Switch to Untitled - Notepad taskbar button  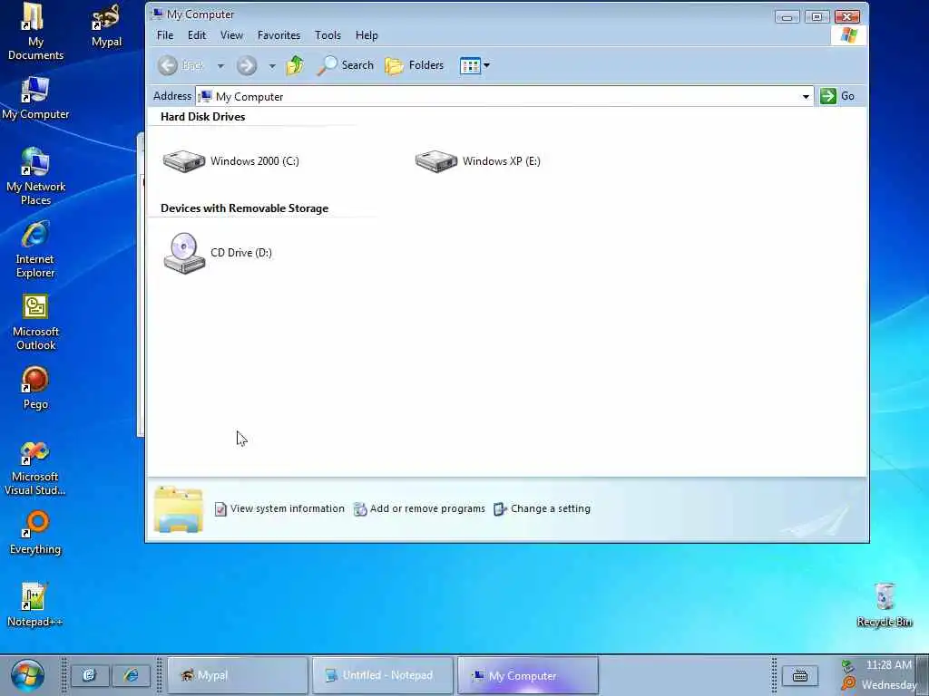tap(383, 675)
